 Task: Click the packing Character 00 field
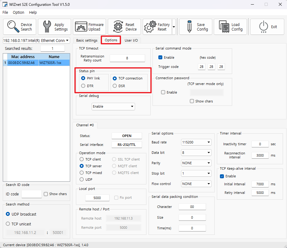click(x=192, y=207)
